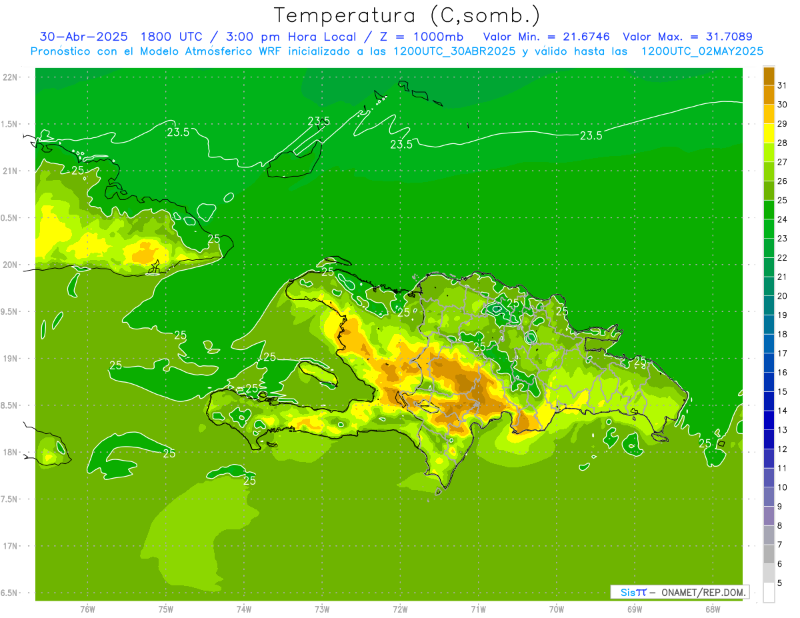
Task: Click the blue colorbar swatch between 15 and 16
Action: click(769, 382)
